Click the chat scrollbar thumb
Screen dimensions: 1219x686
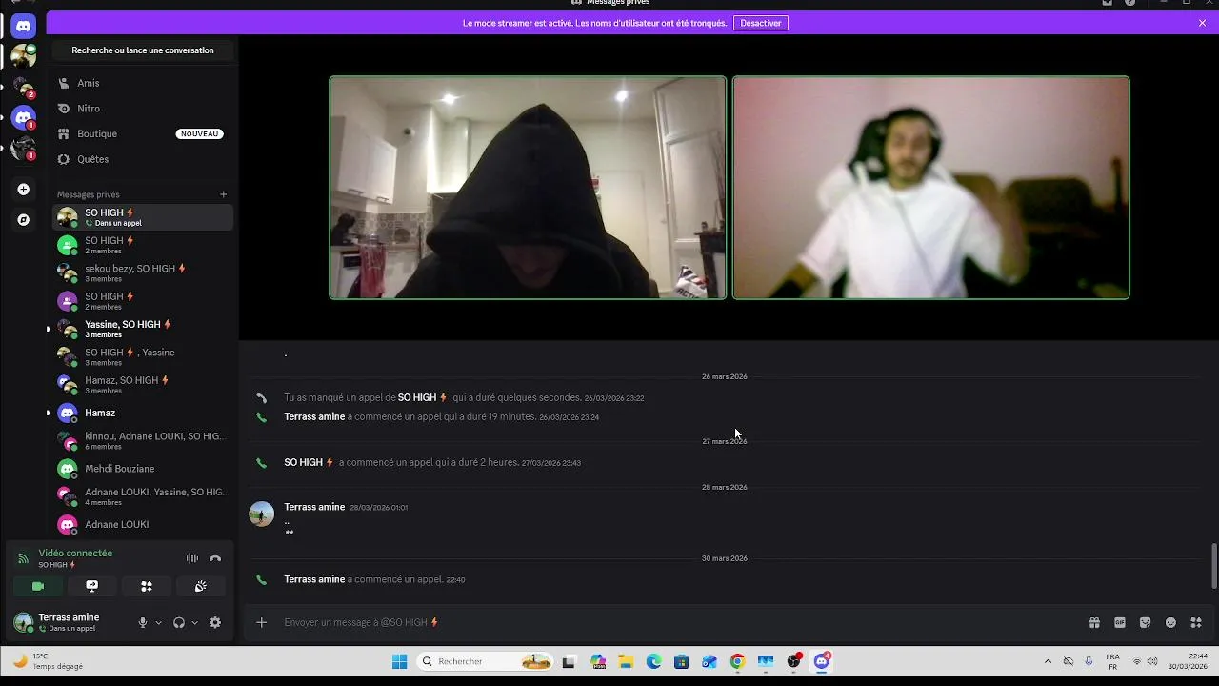click(1214, 566)
